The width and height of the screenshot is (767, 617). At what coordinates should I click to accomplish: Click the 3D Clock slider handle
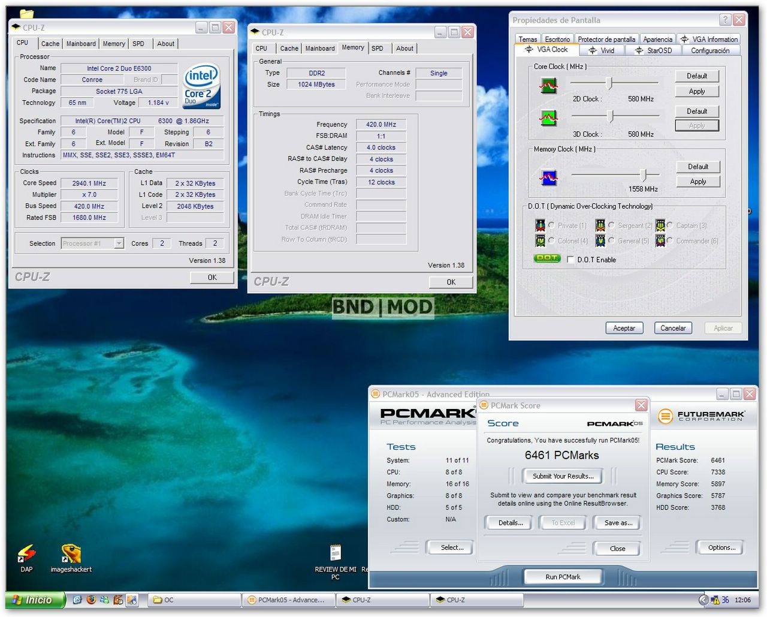610,116
